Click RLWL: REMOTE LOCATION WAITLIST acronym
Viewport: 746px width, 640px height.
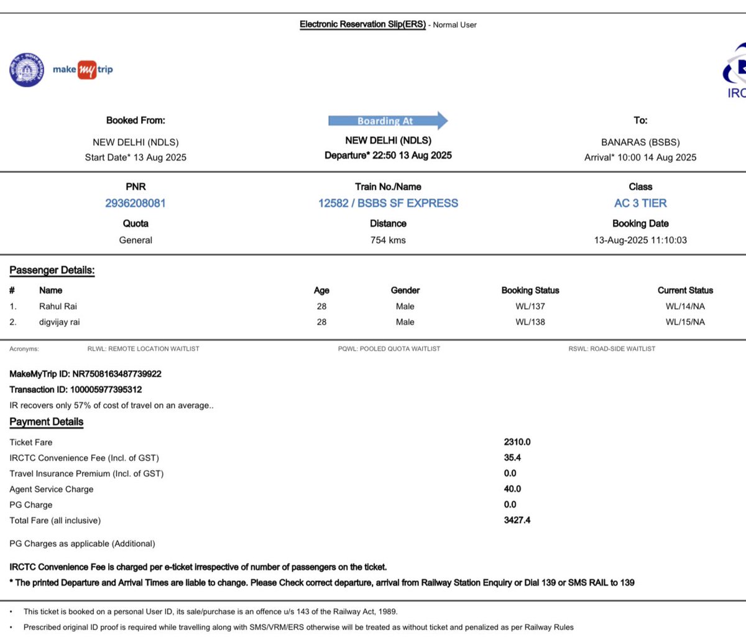click(x=144, y=349)
